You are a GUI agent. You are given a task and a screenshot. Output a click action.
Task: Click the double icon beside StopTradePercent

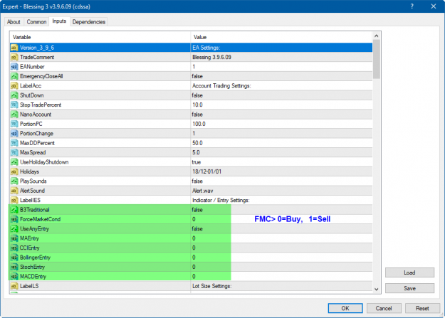pyautogui.click(x=14, y=105)
